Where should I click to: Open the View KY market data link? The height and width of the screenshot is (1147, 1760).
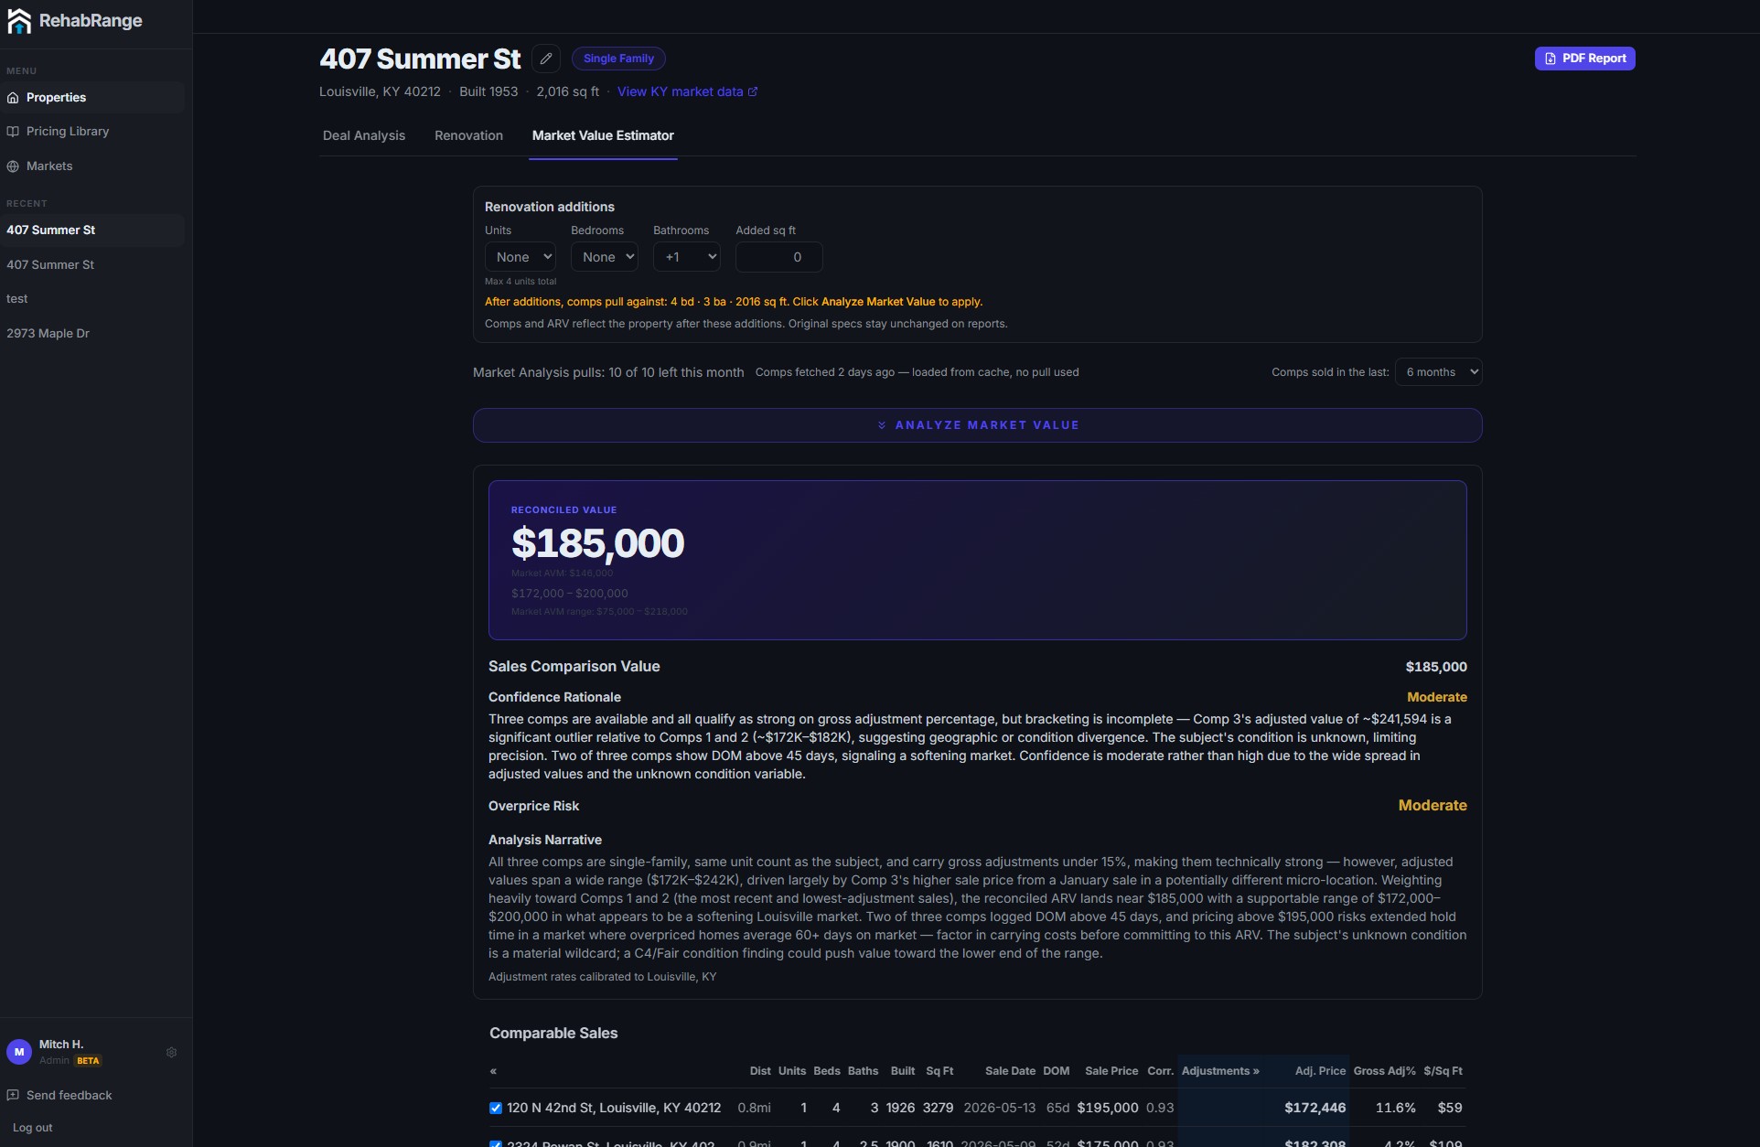click(x=687, y=91)
